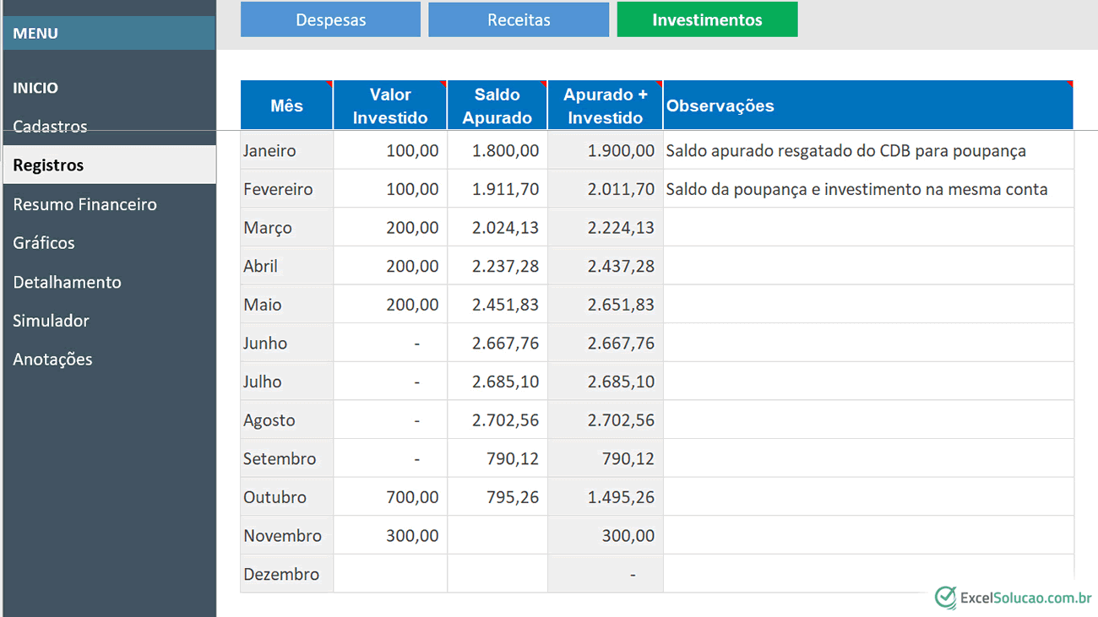This screenshot has height=617, width=1098.
Task: Select Julho Saldo Apurado cell
Action: coord(497,382)
